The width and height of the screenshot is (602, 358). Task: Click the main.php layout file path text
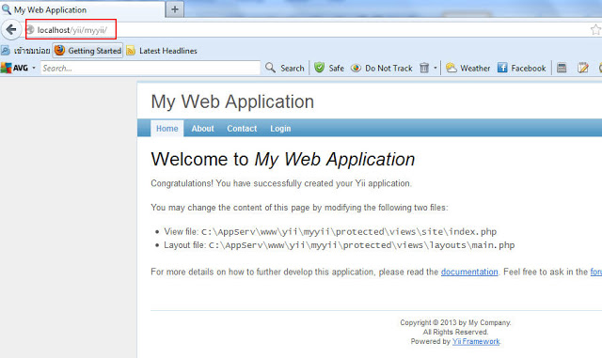pos(361,245)
